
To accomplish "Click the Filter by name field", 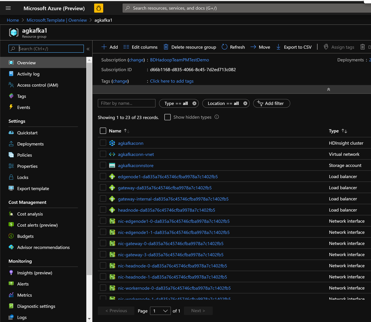I will [x=127, y=103].
